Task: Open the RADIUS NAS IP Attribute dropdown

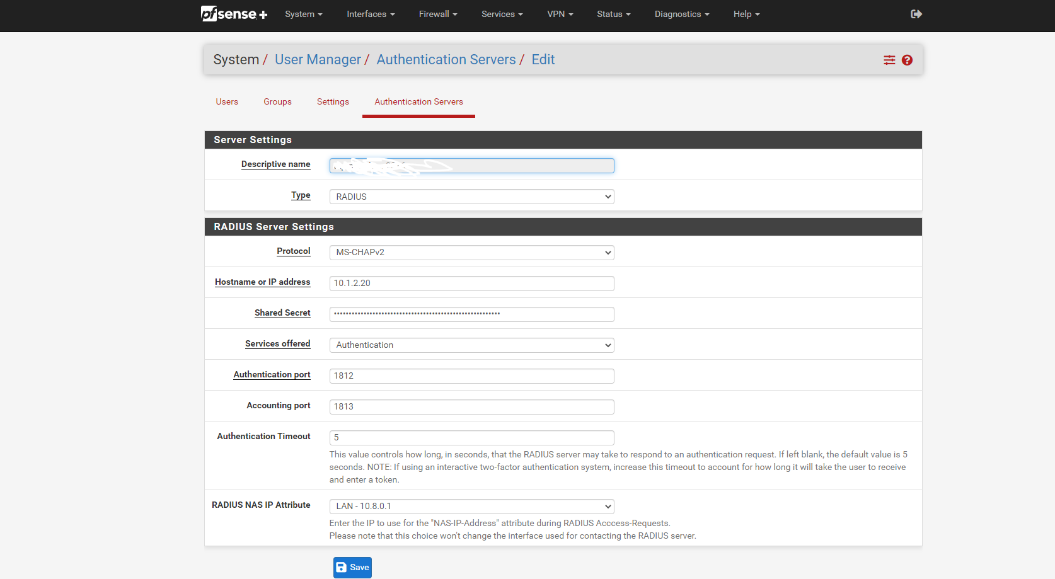Action: coord(471,506)
